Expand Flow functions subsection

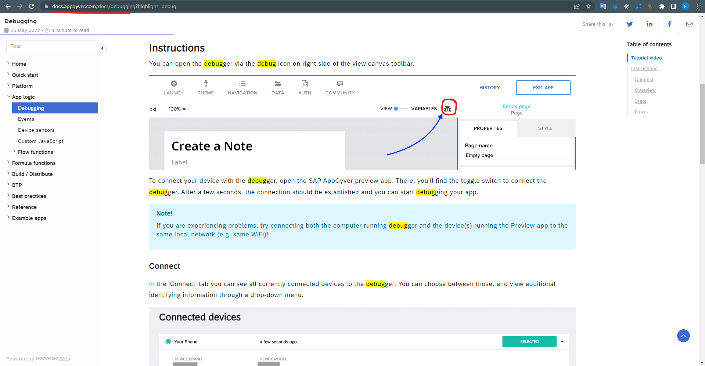[14, 151]
